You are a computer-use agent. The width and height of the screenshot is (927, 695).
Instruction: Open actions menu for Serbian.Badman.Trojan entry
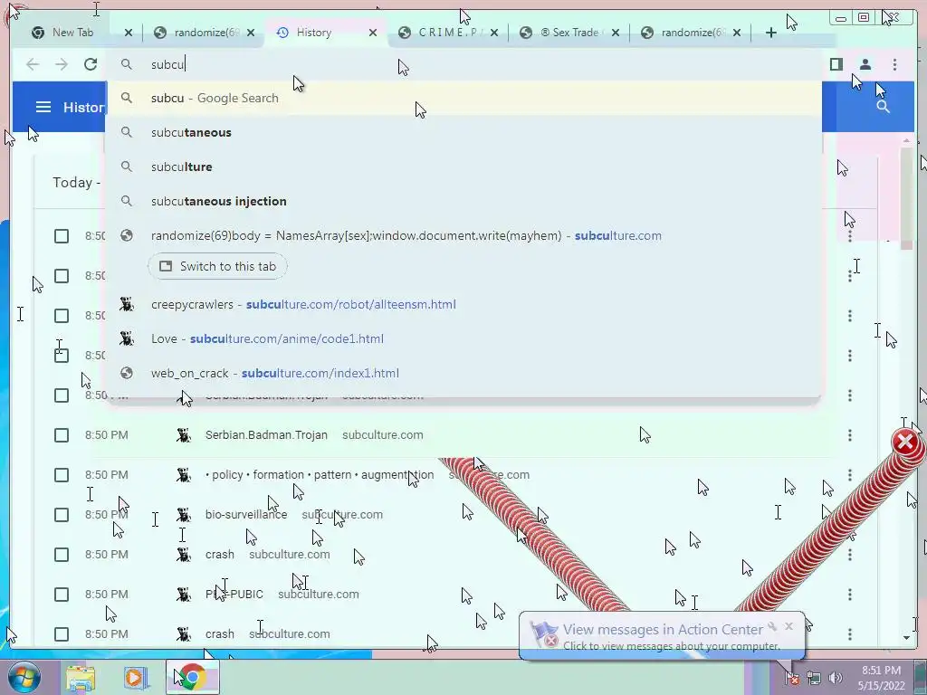pyautogui.click(x=849, y=435)
